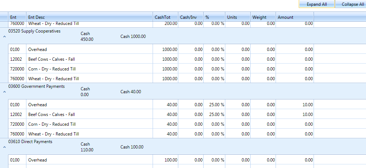
Task: Click the 100.00 CashTot in Direct Payments Overhead row
Action: (x=166, y=160)
